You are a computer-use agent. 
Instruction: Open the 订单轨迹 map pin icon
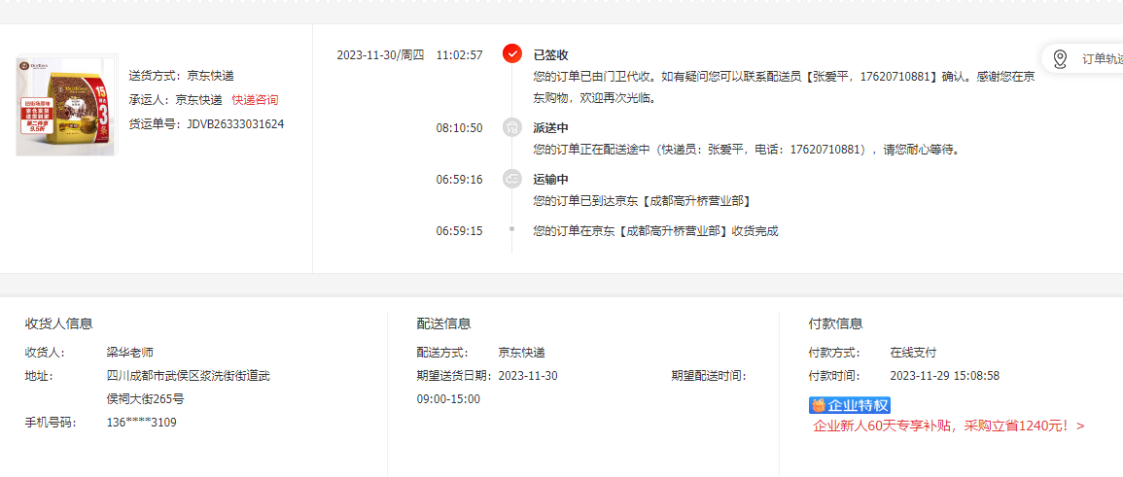1061,58
